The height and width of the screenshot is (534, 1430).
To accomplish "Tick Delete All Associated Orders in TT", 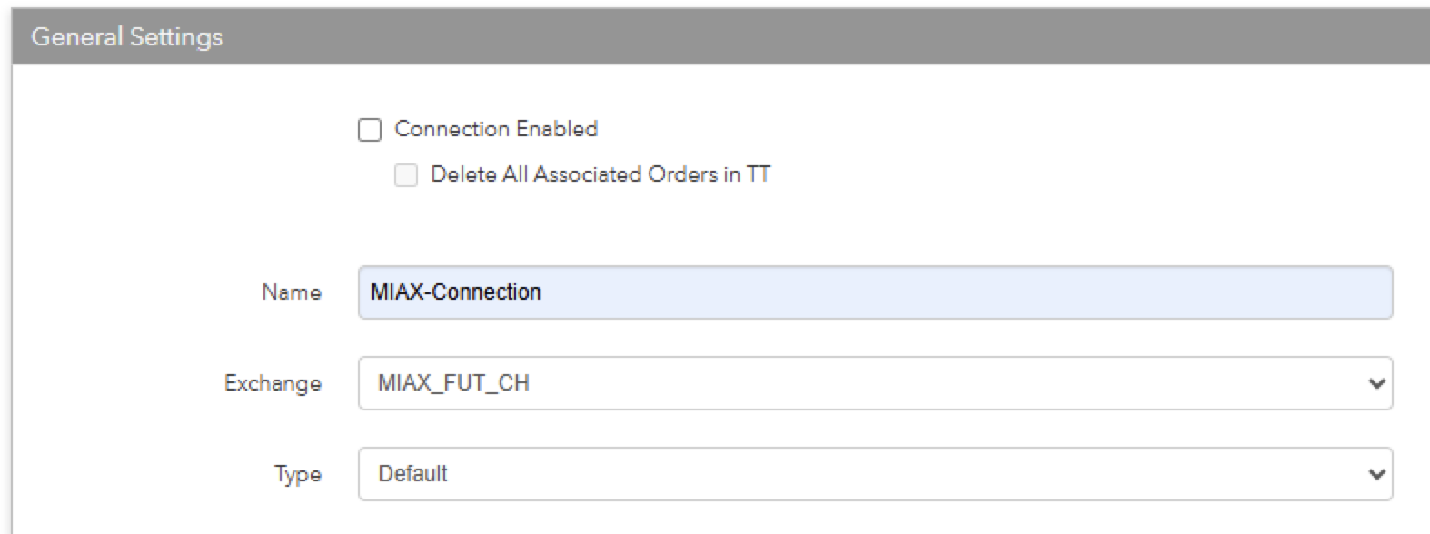I will (406, 175).
